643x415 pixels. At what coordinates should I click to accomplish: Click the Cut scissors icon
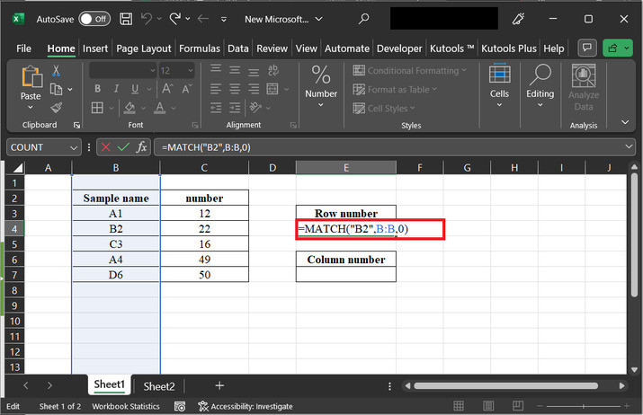56,70
